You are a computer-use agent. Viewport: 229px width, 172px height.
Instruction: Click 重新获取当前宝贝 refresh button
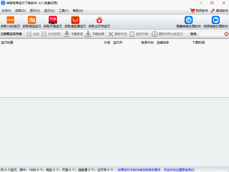coord(167,34)
